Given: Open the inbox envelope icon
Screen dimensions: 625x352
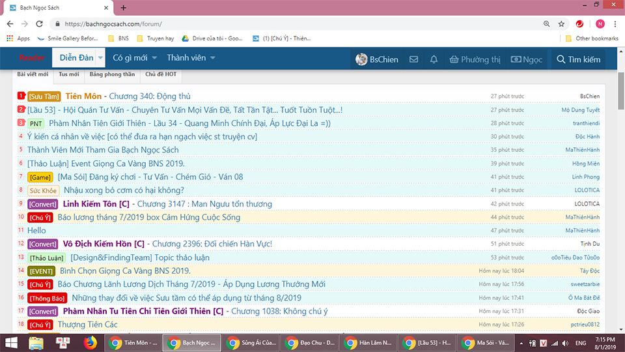Looking at the screenshot, I should 413,59.
